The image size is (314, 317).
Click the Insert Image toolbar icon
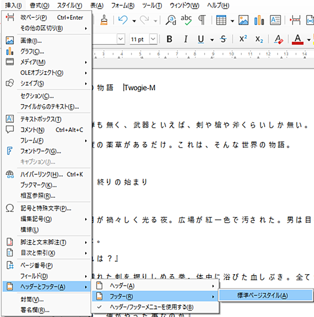(x=243, y=20)
